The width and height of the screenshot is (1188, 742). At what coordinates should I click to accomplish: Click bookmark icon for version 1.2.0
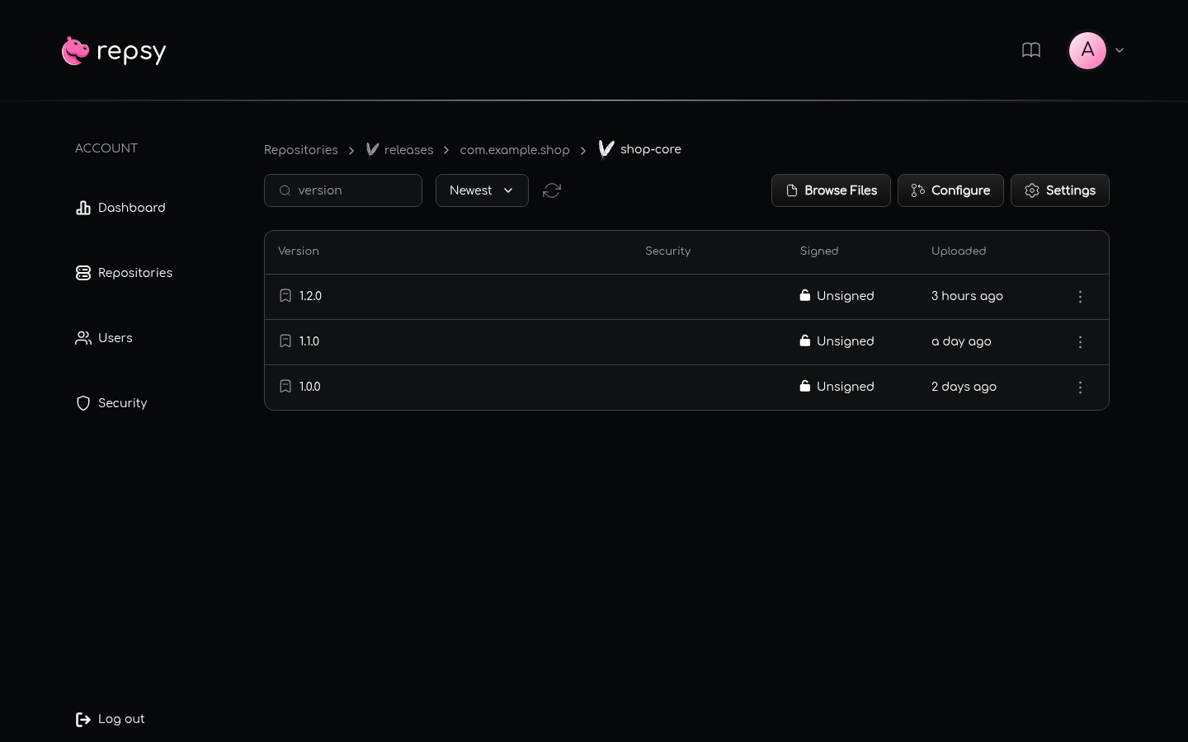tap(285, 296)
